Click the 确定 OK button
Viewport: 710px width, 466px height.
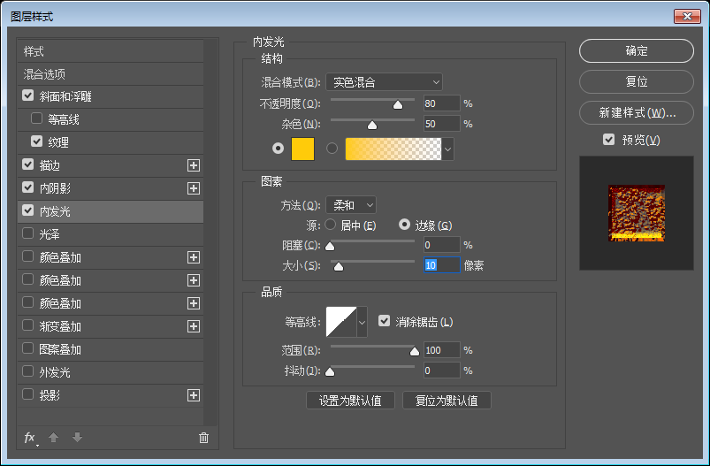pyautogui.click(x=636, y=51)
